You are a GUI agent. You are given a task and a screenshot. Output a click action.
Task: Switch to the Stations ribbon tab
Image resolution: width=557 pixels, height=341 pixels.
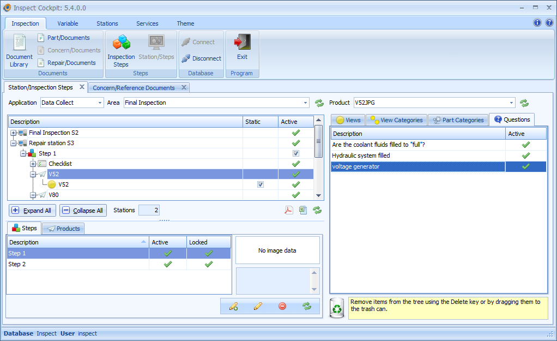[x=107, y=23]
